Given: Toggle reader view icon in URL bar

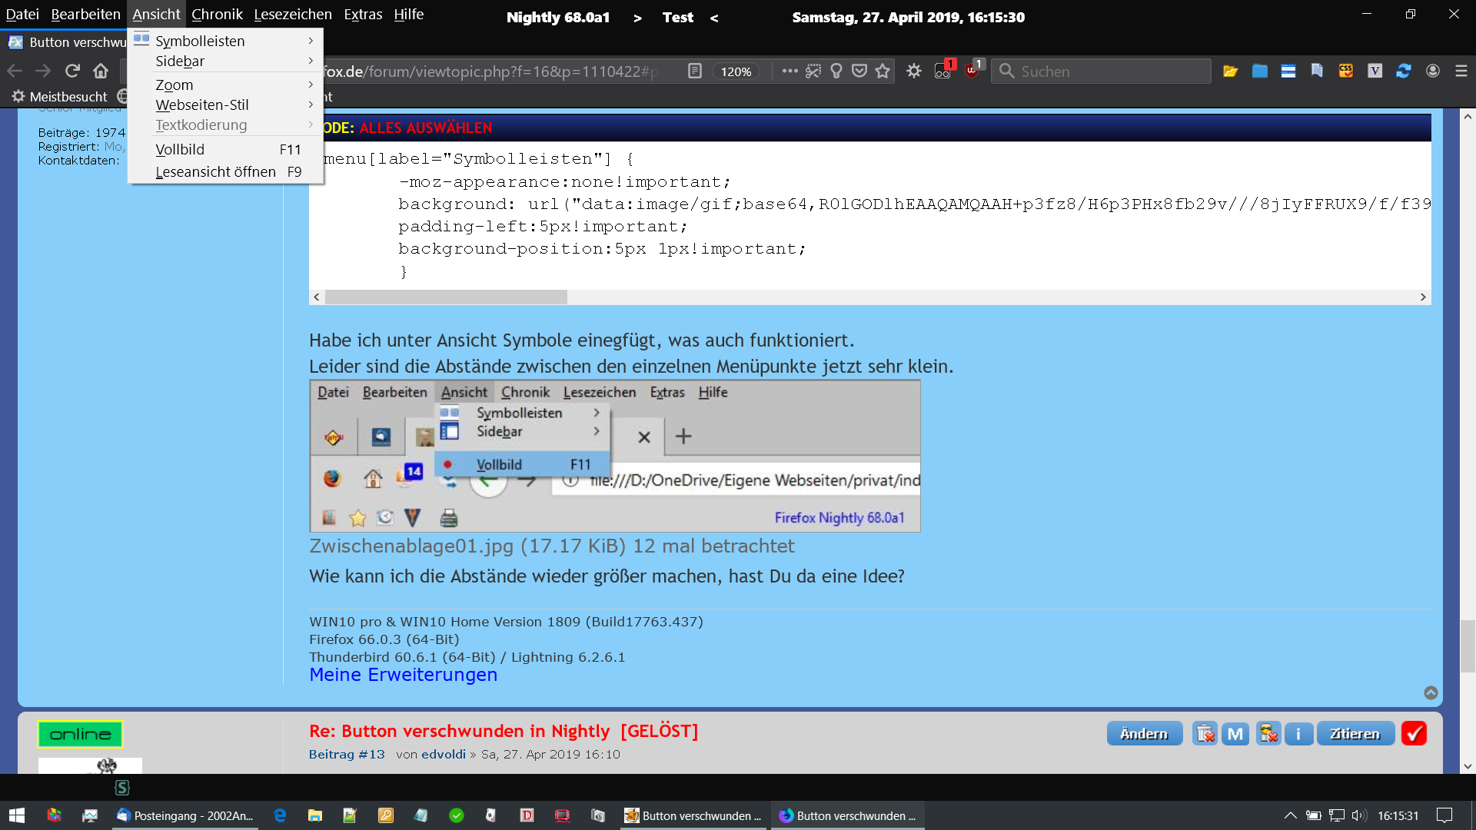Looking at the screenshot, I should 694,71.
